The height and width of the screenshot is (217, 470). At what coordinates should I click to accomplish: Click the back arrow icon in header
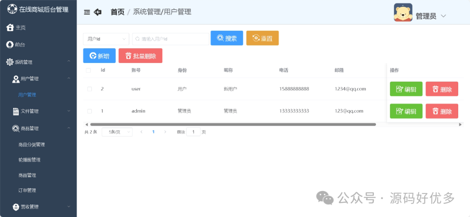tap(98, 12)
